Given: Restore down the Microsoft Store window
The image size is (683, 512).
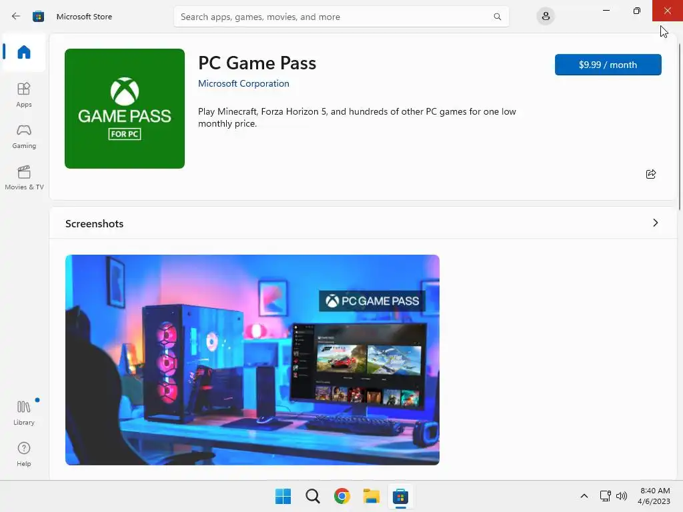Looking at the screenshot, I should click(x=637, y=11).
